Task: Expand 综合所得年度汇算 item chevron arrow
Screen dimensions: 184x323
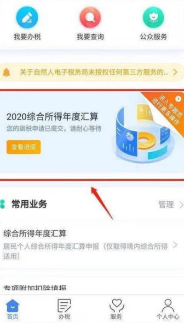Action: coord(175,245)
